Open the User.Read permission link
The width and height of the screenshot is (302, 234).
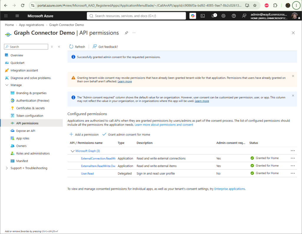[x=87, y=174]
